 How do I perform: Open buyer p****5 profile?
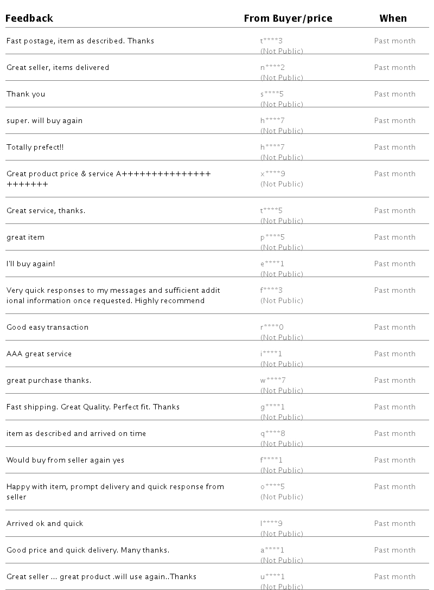(x=272, y=238)
